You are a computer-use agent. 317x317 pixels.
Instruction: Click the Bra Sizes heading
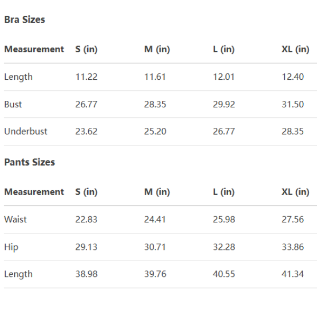point(25,20)
